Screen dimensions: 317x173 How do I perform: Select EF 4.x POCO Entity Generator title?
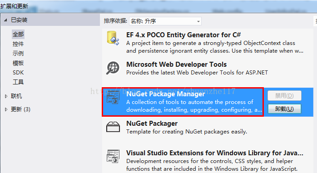point(183,35)
